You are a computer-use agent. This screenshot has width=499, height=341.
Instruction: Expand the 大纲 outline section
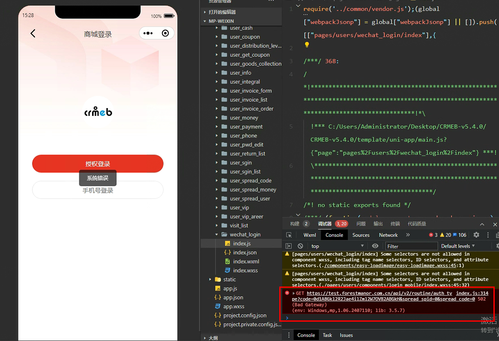(205, 338)
